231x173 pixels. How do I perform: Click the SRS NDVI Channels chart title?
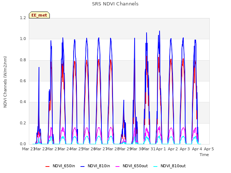coord(115,4)
